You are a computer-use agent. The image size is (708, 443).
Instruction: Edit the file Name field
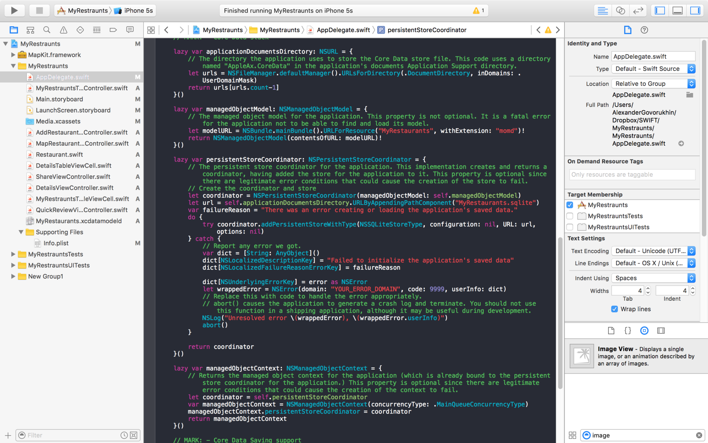[653, 56]
